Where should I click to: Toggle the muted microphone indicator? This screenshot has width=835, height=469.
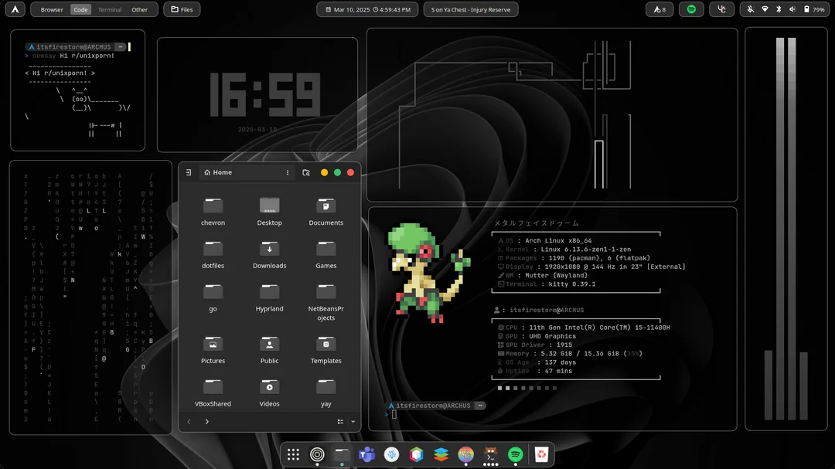tap(750, 9)
